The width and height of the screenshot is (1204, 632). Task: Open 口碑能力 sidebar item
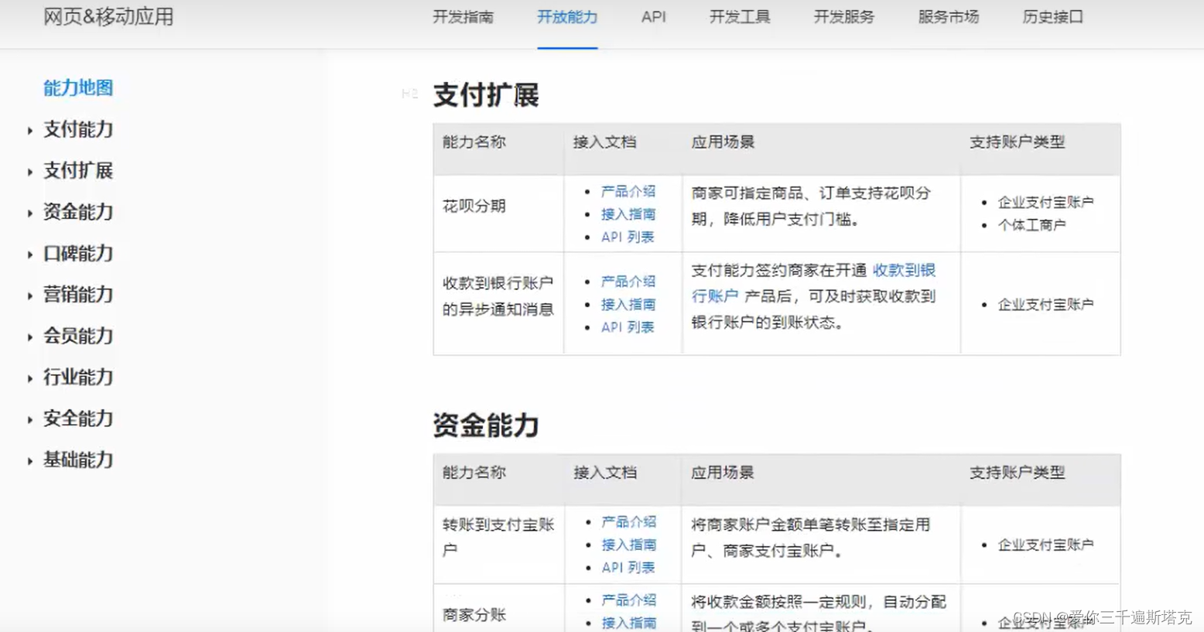[x=78, y=253]
